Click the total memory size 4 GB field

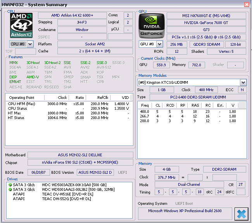pos(167,169)
